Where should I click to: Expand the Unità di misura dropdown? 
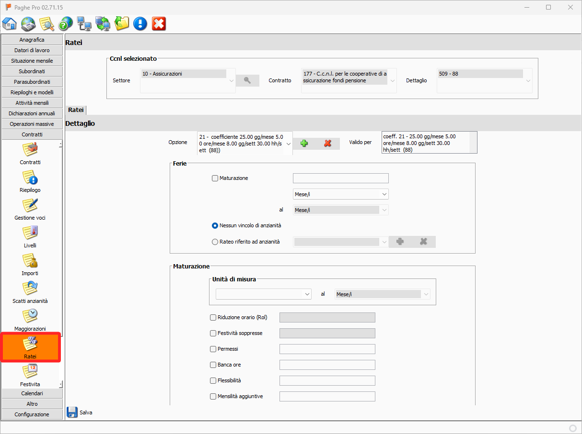(x=307, y=294)
